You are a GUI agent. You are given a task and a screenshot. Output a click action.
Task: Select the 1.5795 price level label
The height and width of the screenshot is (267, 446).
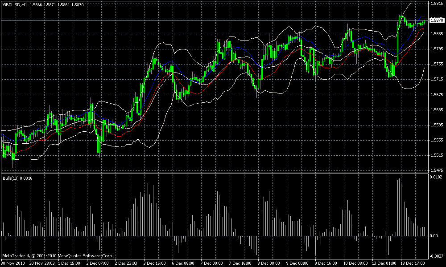pos(437,49)
